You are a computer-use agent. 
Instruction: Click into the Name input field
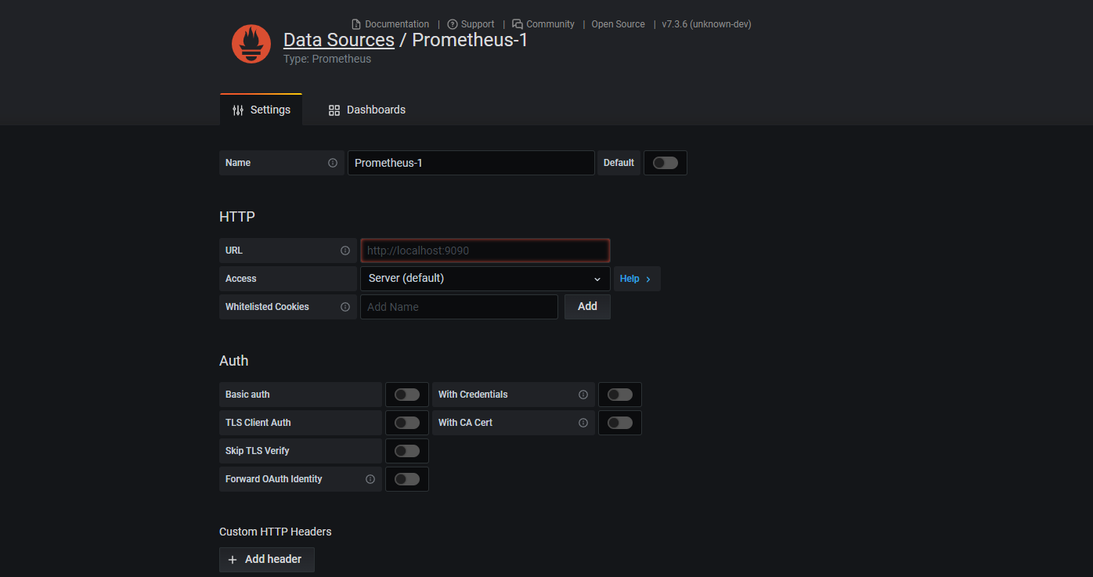pyautogui.click(x=471, y=163)
